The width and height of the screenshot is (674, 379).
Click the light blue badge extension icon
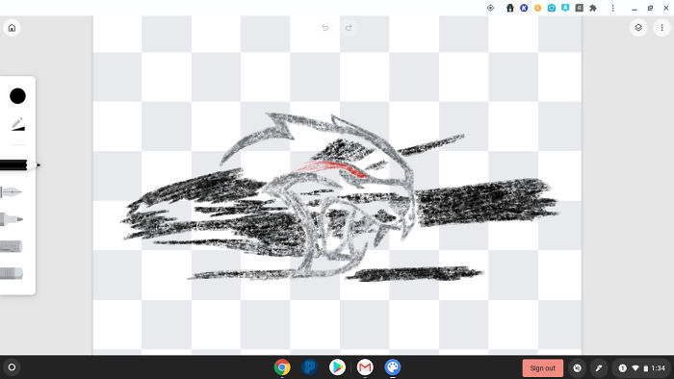565,8
